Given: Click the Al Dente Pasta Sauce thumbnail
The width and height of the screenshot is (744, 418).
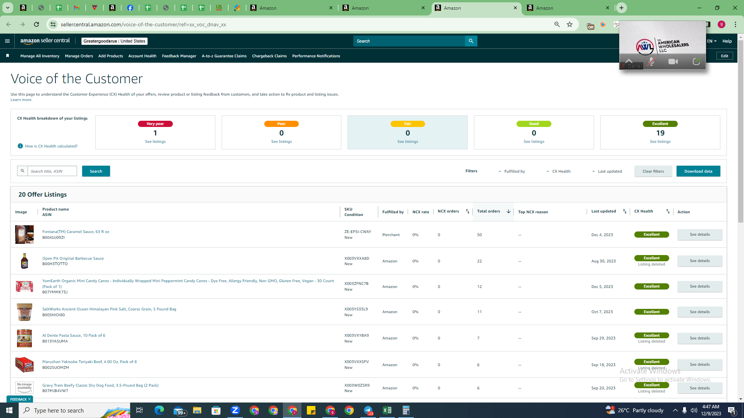Looking at the screenshot, I should click(x=24, y=338).
